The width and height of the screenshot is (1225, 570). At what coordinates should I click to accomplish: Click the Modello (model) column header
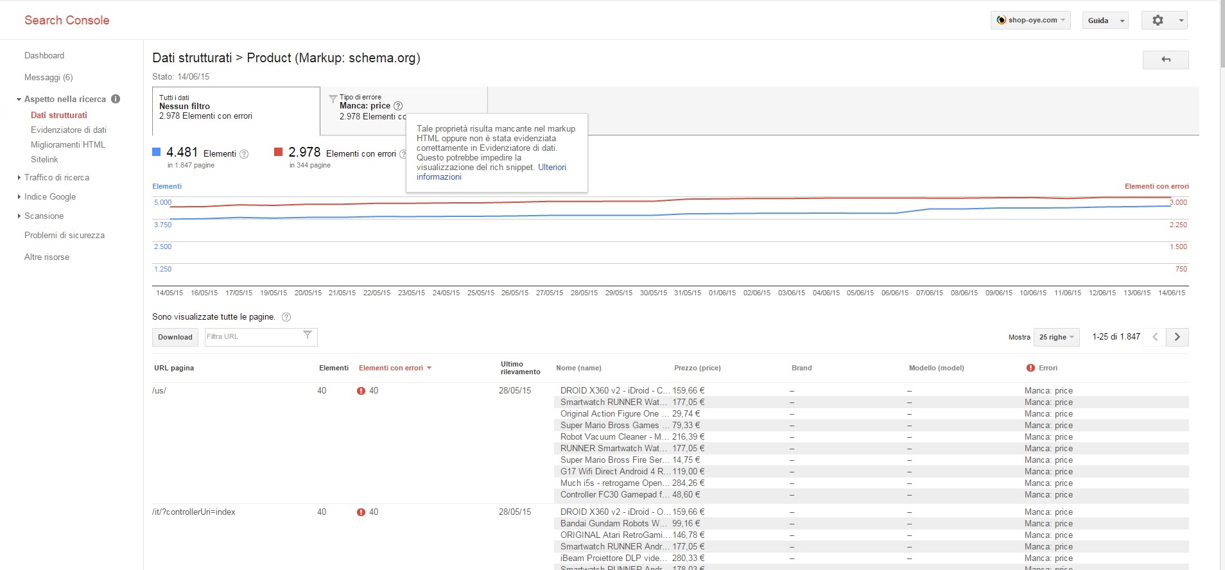[x=937, y=368]
